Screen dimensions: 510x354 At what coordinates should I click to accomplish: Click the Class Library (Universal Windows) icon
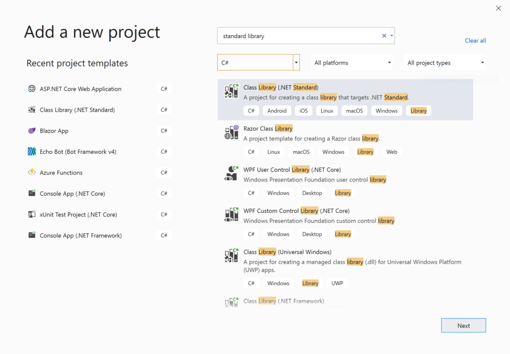231,256
